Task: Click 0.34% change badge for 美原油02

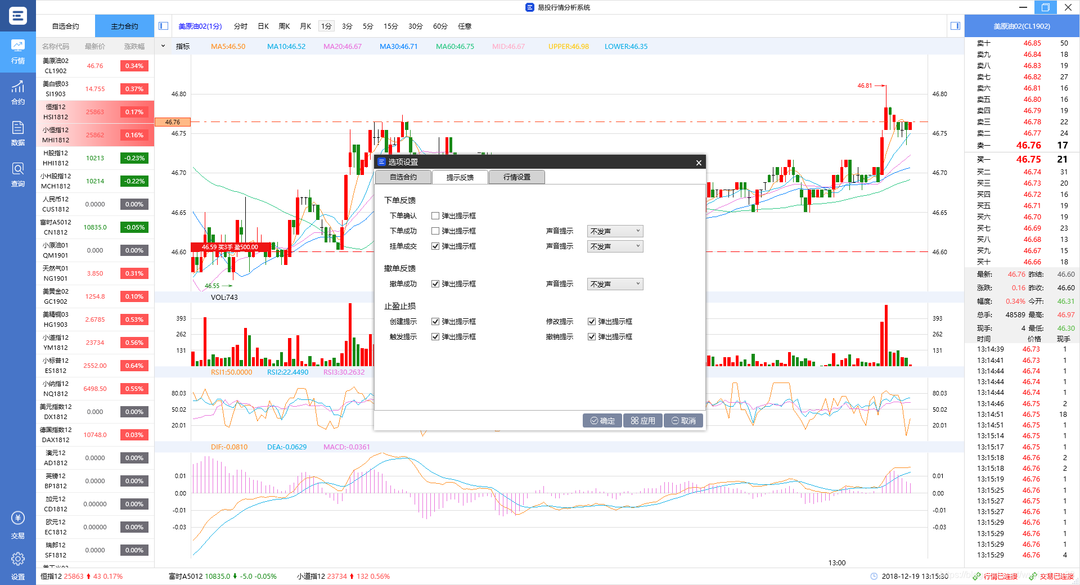Action: [134, 66]
